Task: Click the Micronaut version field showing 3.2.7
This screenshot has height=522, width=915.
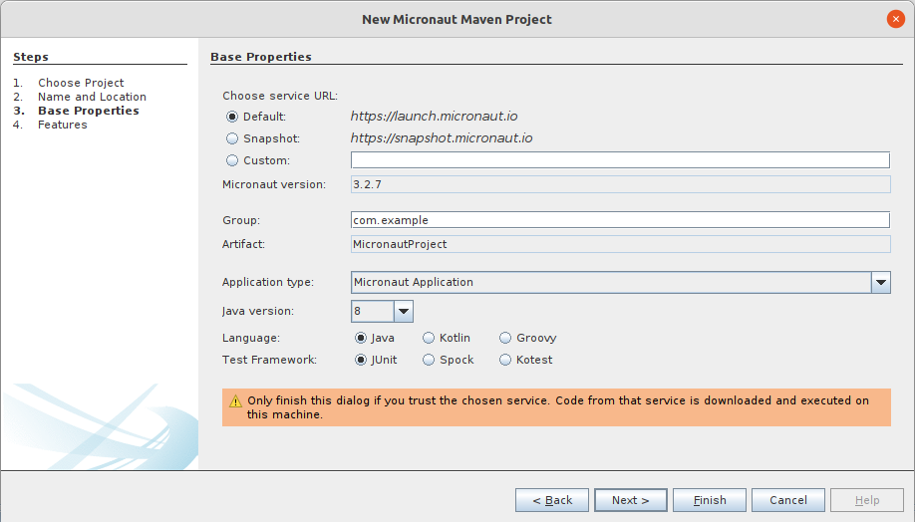Action: click(620, 184)
